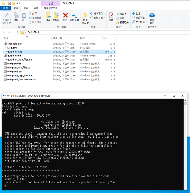
Task: Click the folder icon in title bar
Action: coord(3,3)
